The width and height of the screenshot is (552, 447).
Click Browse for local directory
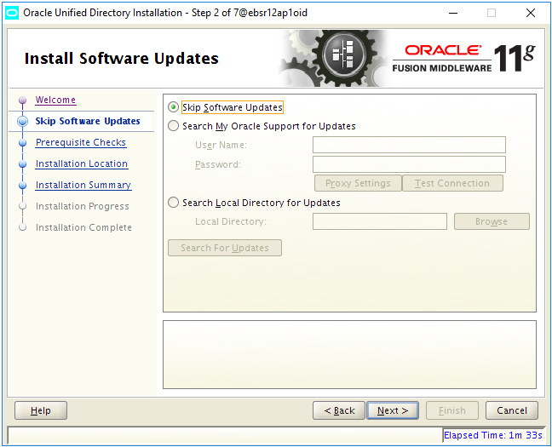tap(492, 221)
